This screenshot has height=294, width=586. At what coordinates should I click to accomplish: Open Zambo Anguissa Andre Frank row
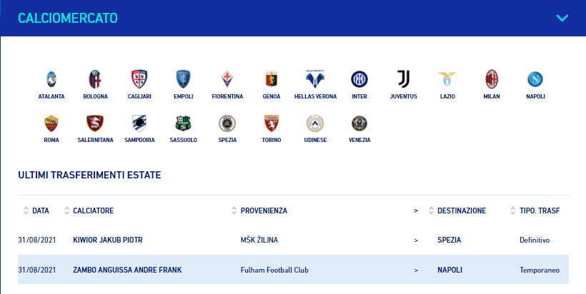pyautogui.click(x=294, y=270)
